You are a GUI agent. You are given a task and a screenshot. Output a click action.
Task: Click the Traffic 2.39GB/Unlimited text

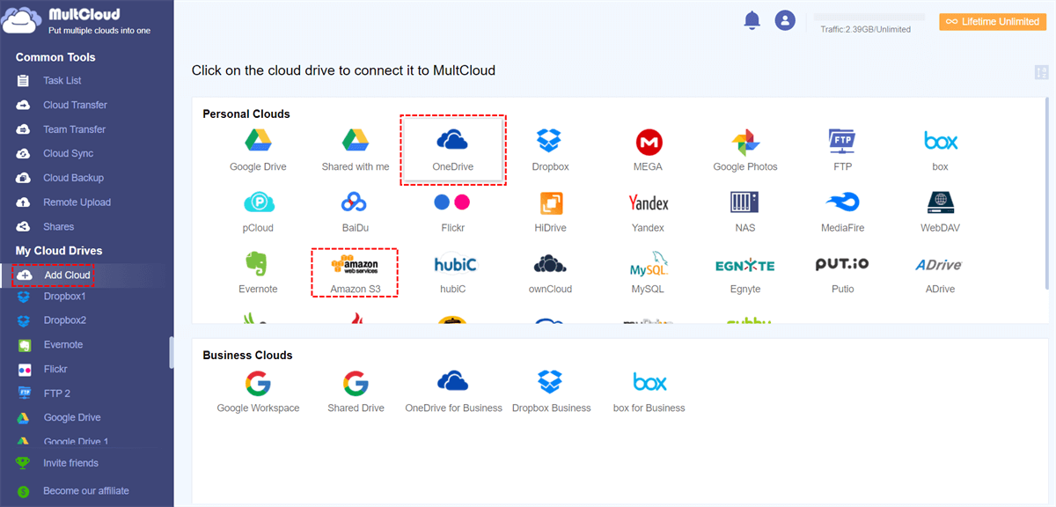pos(865,30)
